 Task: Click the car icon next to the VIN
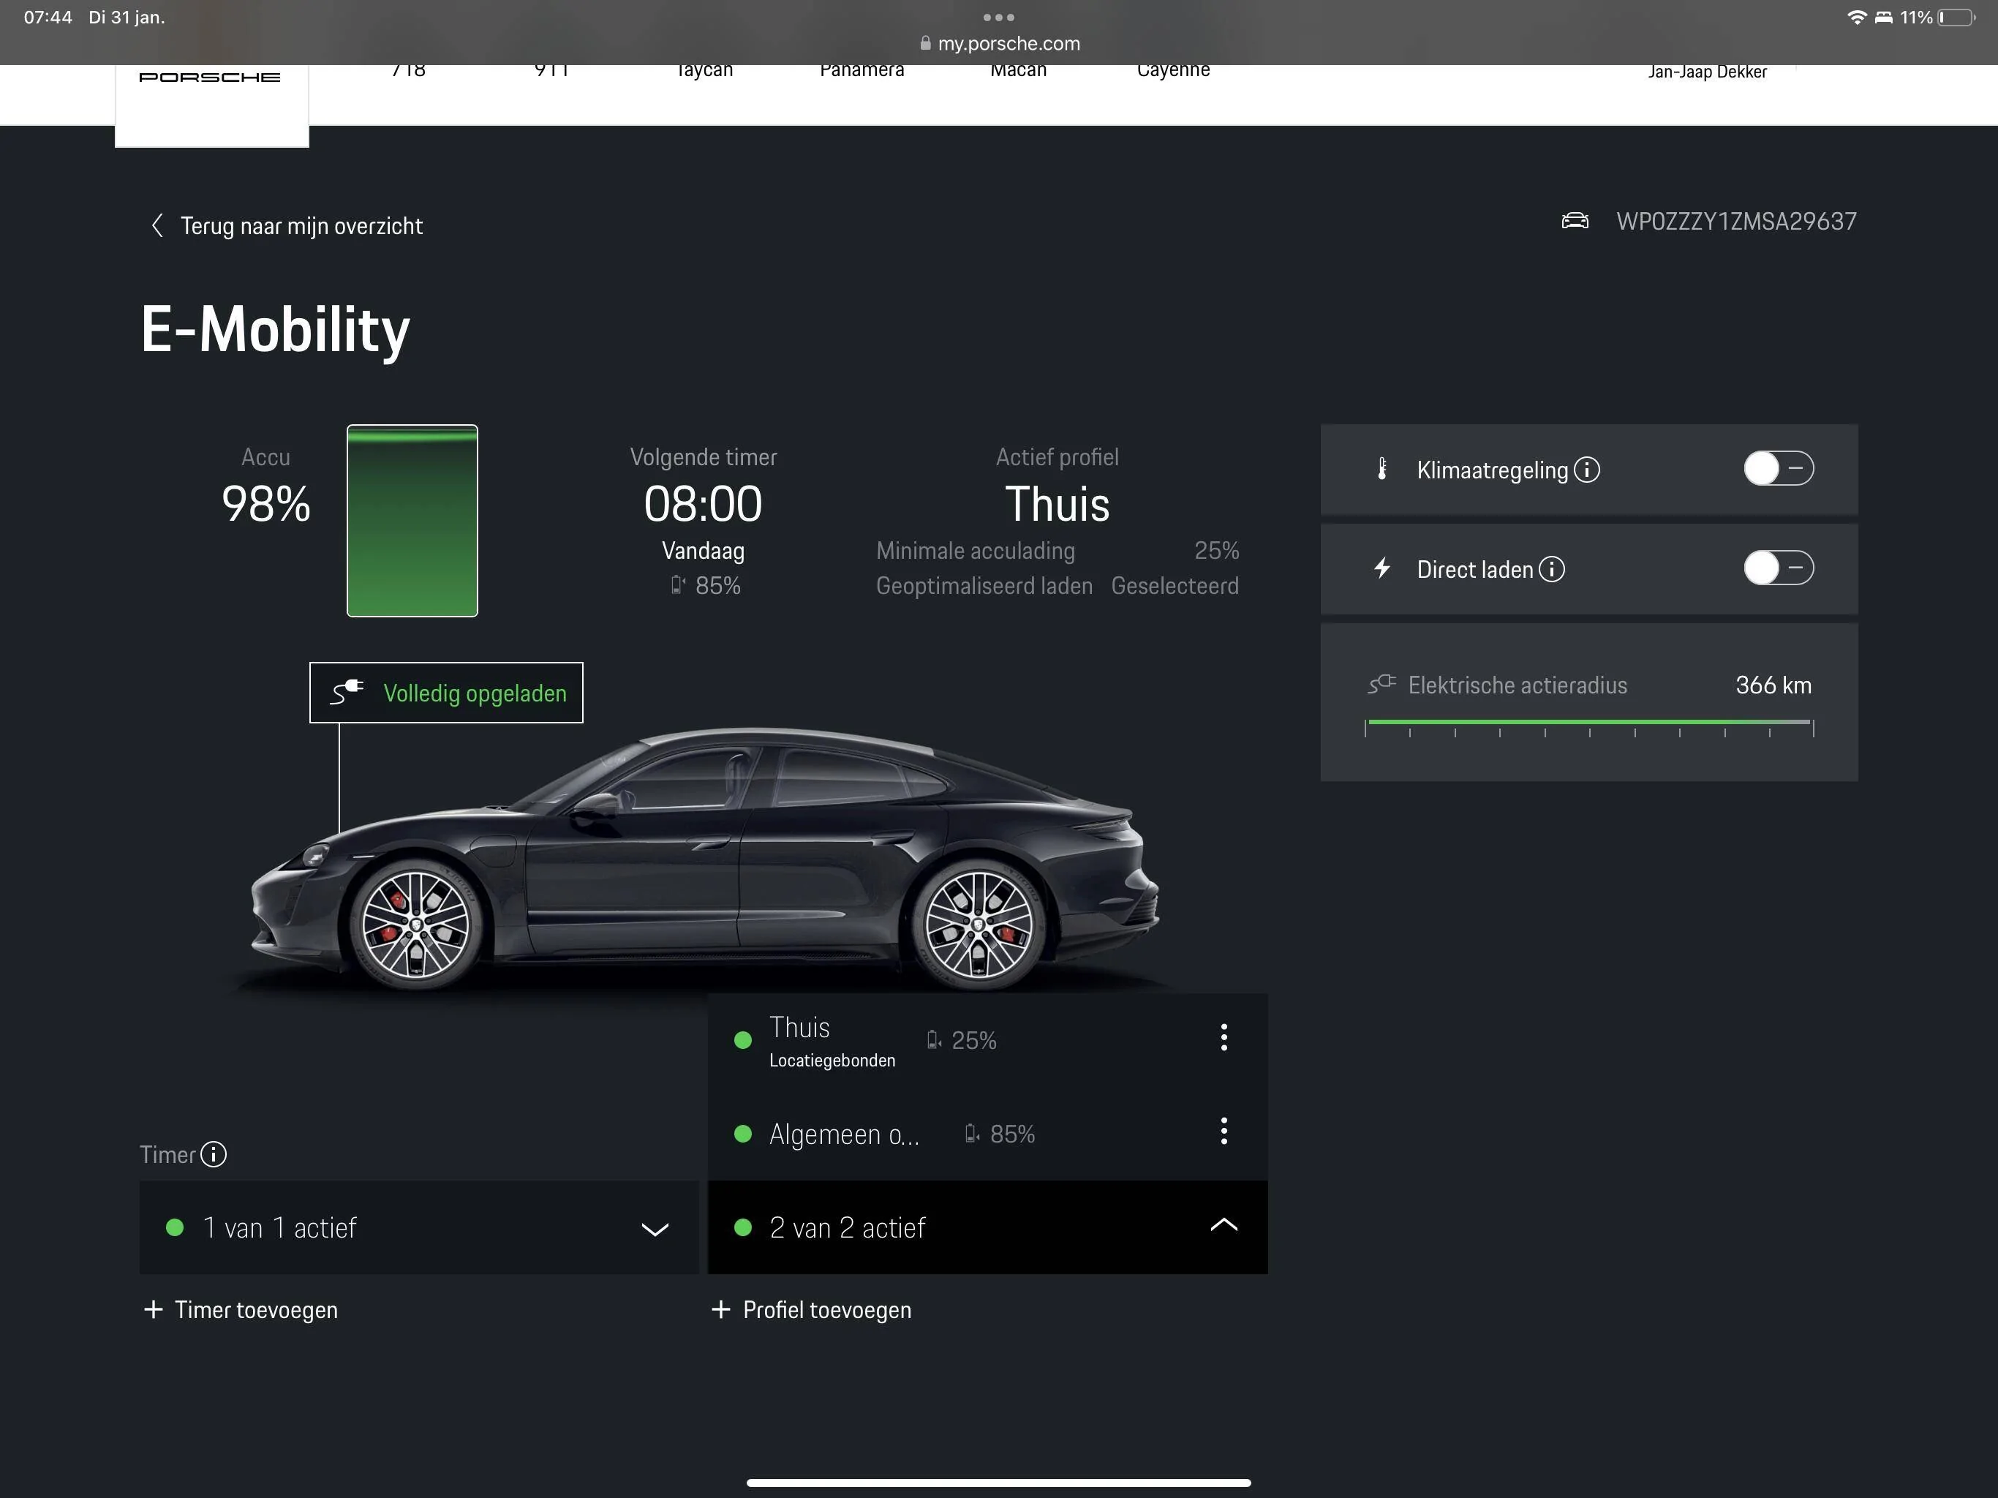[1575, 220]
